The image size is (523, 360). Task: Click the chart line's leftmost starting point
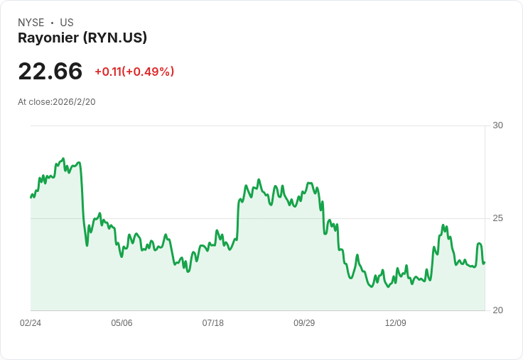point(31,196)
